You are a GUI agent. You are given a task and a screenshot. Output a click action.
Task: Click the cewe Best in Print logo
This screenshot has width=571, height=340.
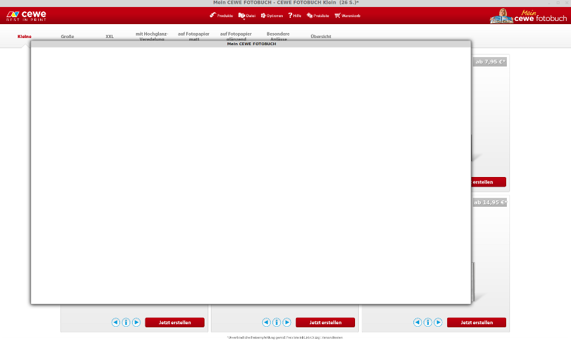(26, 16)
